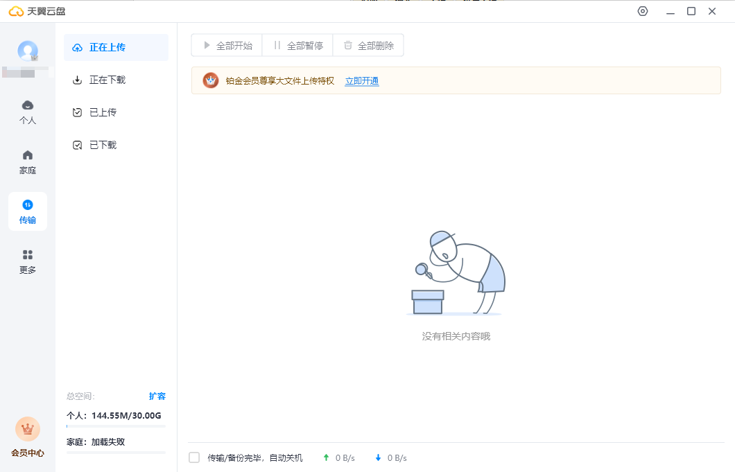Switch to 正在下载 downloading tab
The image size is (735, 472).
(x=116, y=80)
